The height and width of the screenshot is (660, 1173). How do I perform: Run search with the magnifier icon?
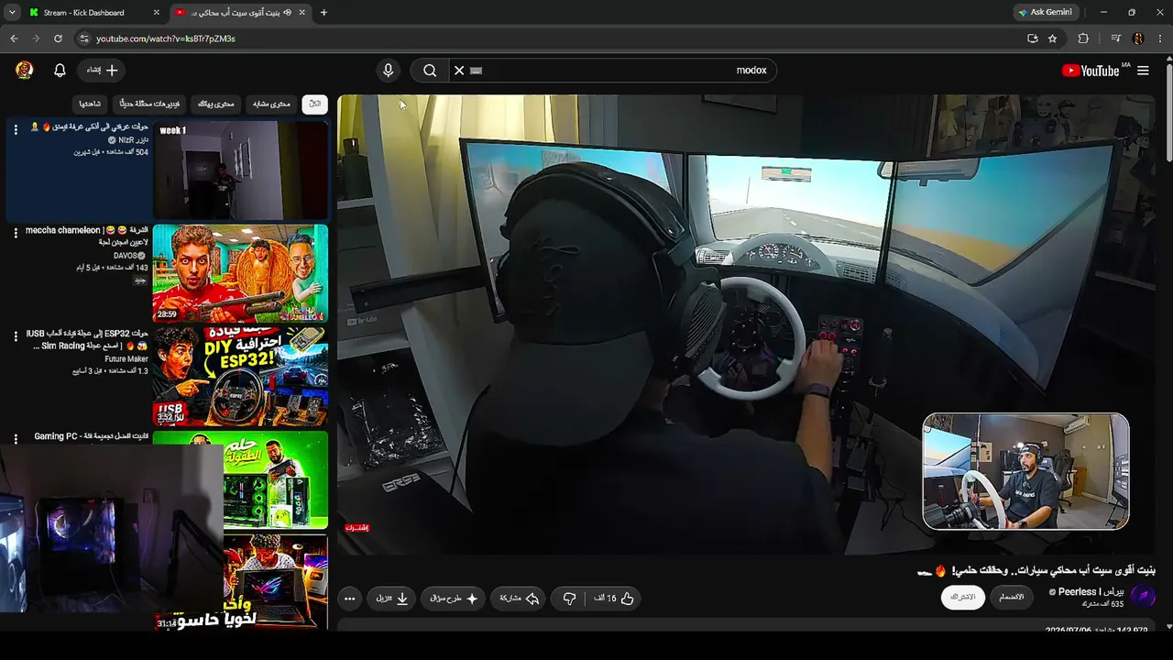pos(429,71)
